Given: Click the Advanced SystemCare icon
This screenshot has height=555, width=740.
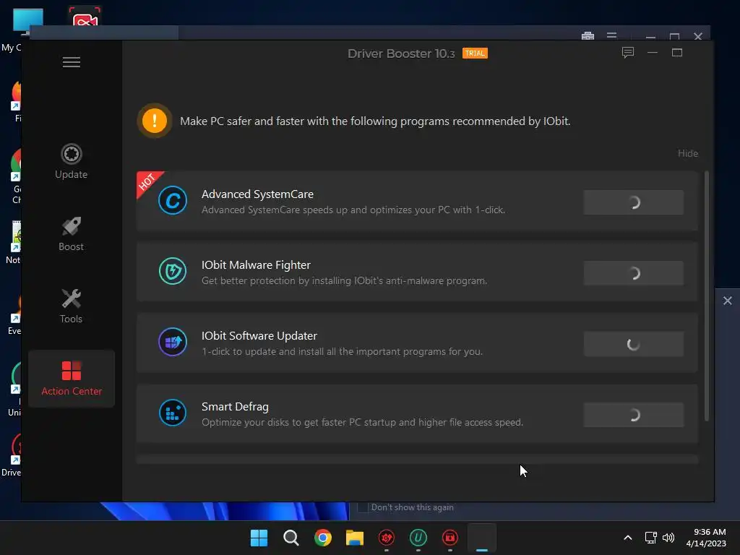Looking at the screenshot, I should (x=173, y=201).
